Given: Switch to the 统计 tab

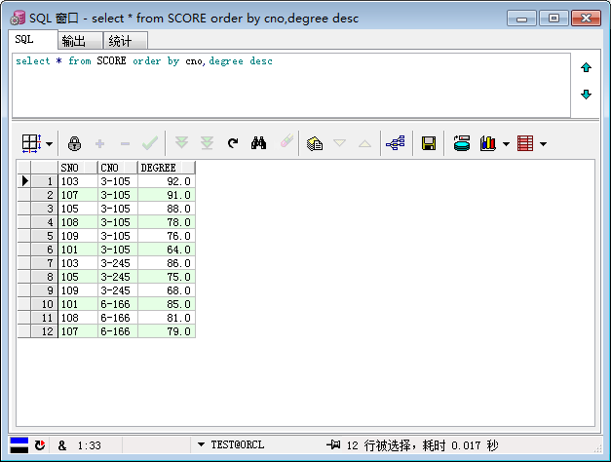Looking at the screenshot, I should tap(125, 41).
